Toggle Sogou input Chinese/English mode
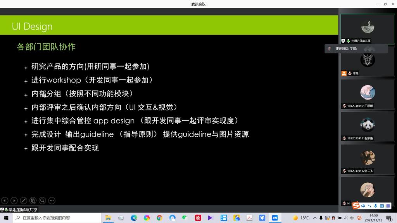Image resolution: width=397 pixels, height=223 pixels. point(363,206)
